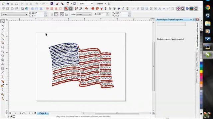The image size is (213, 119).
Task: Open the Undo history dropdown arrow
Action: tap(40, 4)
